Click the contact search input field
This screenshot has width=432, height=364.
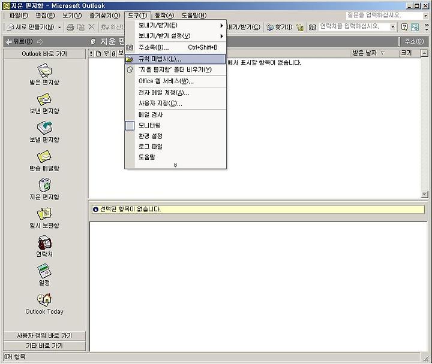point(355,27)
